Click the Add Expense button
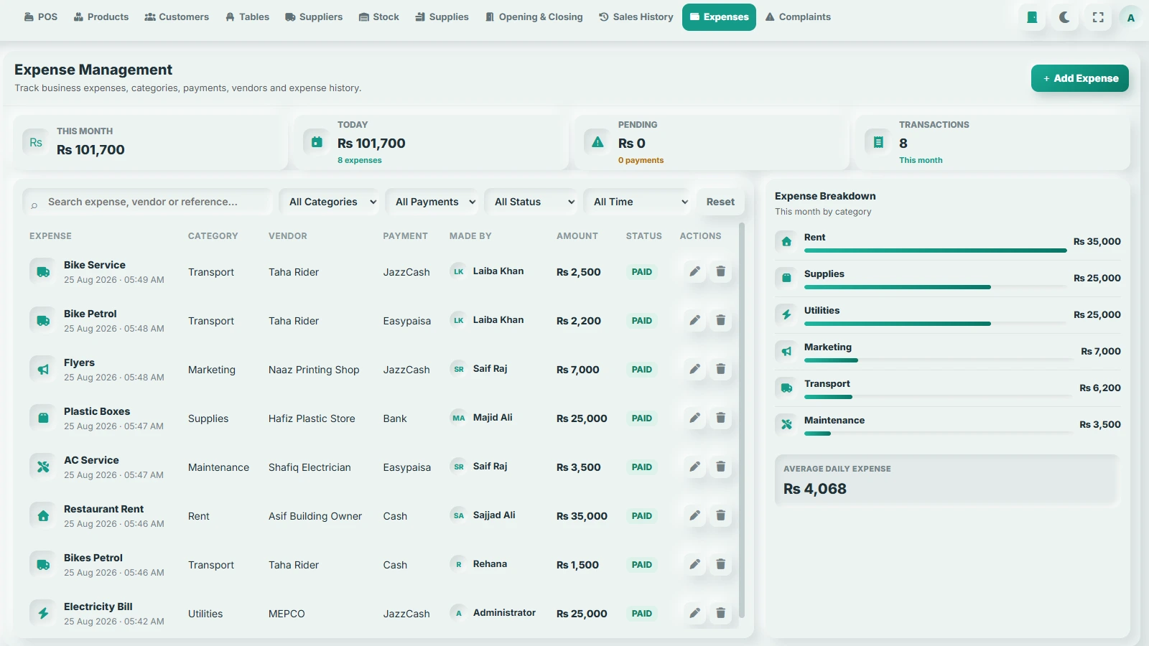Screen dimensions: 1149x646 (x=1080, y=78)
